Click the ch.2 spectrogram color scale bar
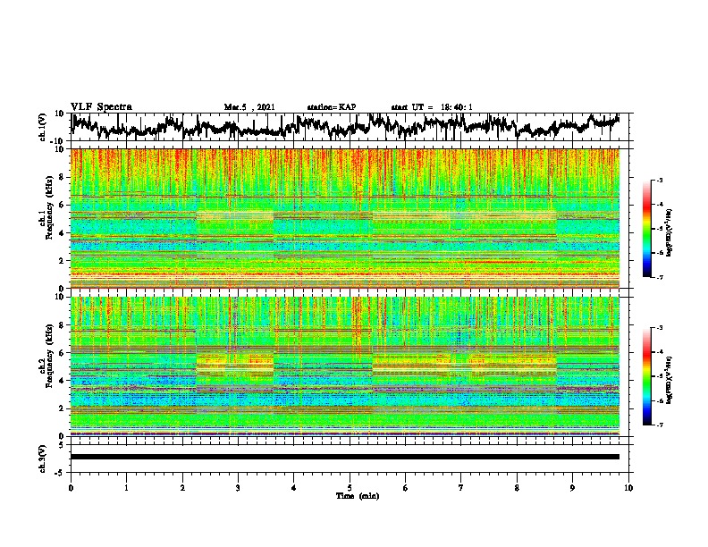This screenshot has height=547, width=708. (x=646, y=376)
